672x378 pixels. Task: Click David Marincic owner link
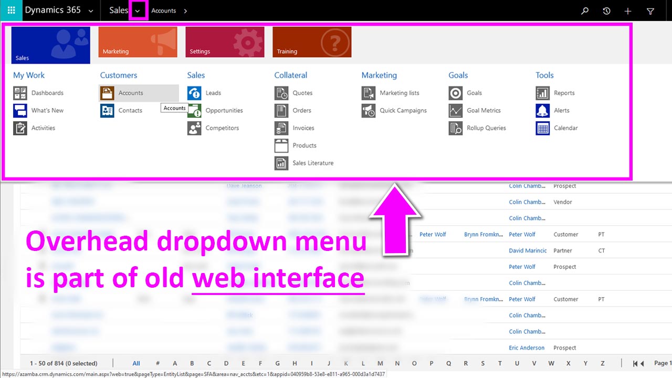(x=528, y=250)
